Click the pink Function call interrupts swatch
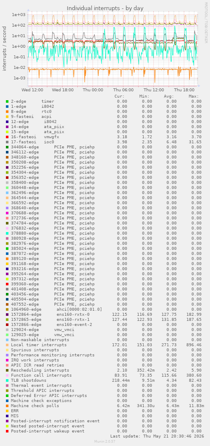 [x=7, y=375]
